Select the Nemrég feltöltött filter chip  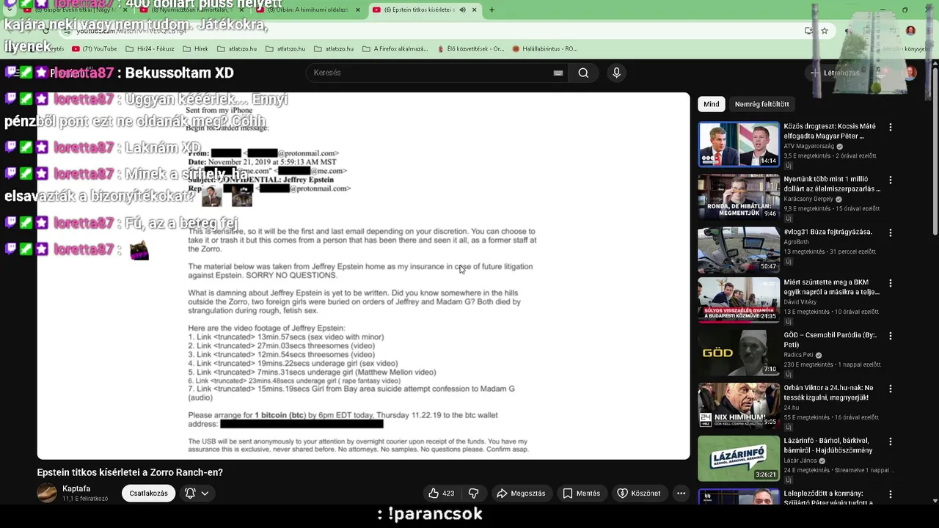pos(761,104)
